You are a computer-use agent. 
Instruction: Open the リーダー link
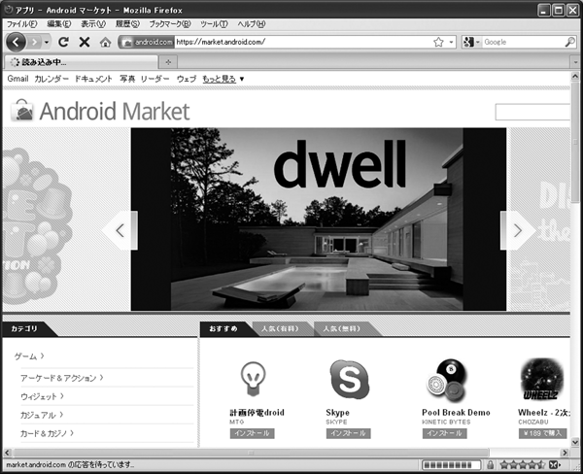155,79
